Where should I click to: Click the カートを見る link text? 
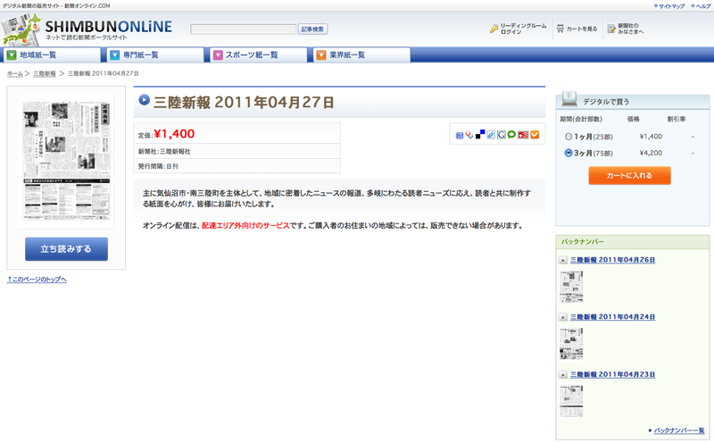(x=582, y=29)
